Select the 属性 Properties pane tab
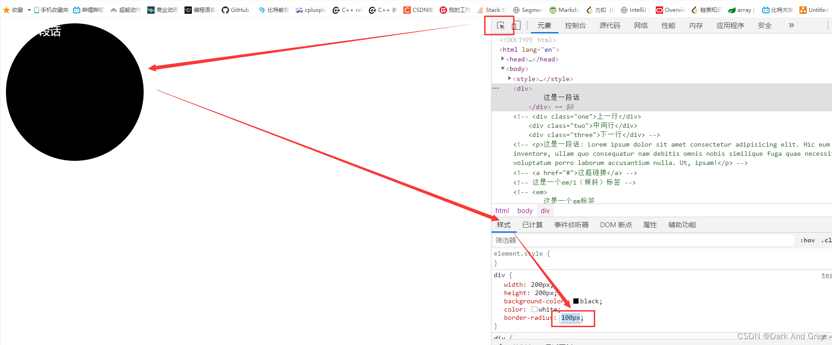832x345 pixels. tap(650, 225)
